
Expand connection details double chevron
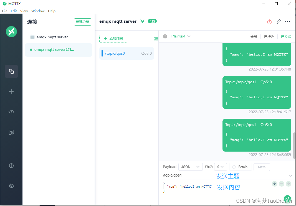click(142, 21)
